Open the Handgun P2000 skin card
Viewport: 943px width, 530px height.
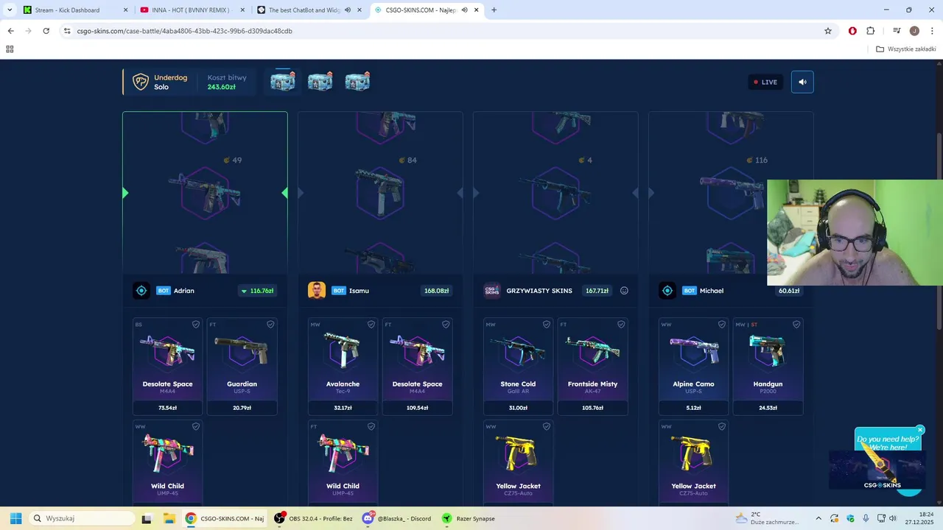point(768,367)
